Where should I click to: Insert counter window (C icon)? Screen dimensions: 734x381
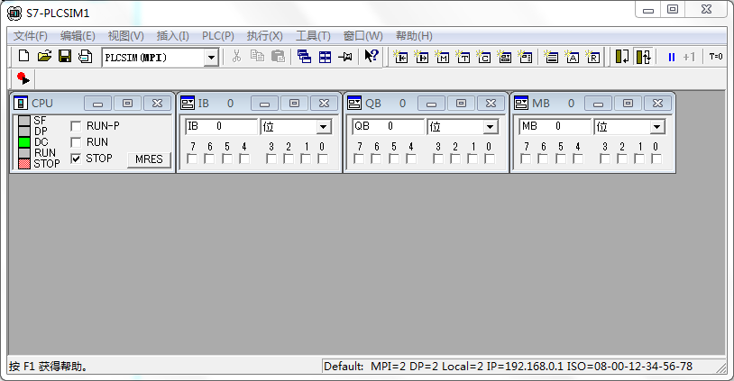click(x=483, y=57)
